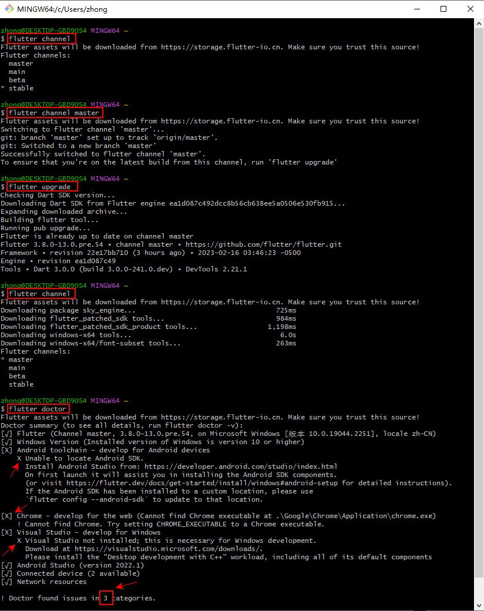
Task: Click 'Downloading windows-x64 tools...' line
Action: 148,335
